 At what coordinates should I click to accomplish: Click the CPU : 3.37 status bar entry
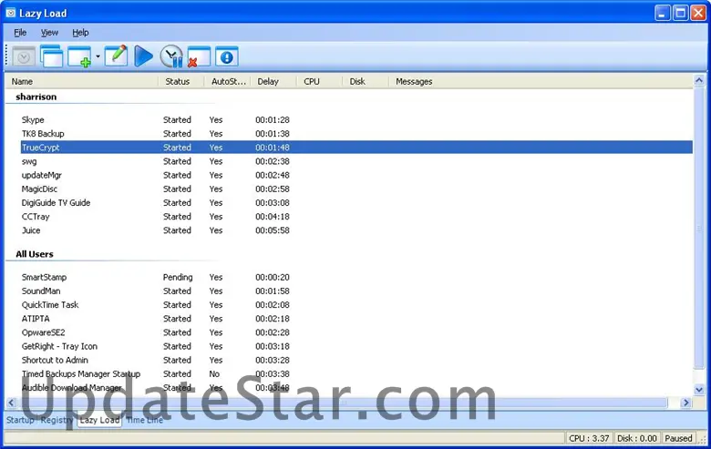589,438
